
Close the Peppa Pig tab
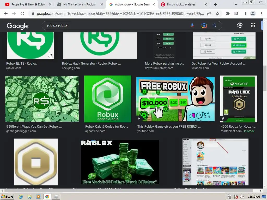(x=50, y=4)
